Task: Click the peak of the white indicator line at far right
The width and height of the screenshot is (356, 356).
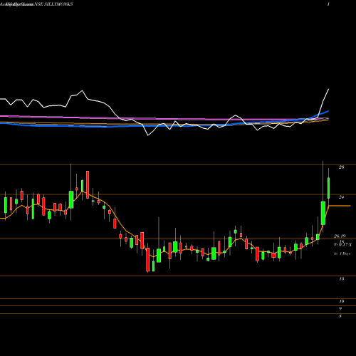Action: pyautogui.click(x=329, y=89)
